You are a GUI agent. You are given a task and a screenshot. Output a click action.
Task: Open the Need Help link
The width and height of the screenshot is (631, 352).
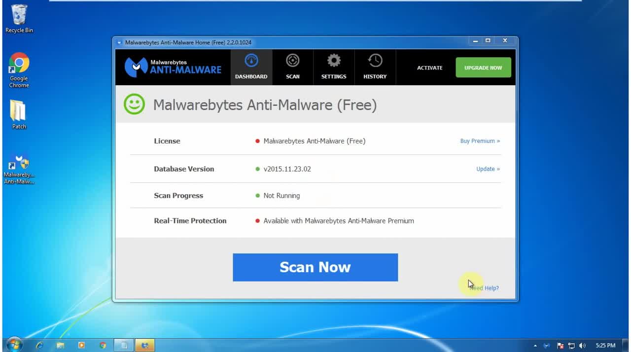click(484, 288)
